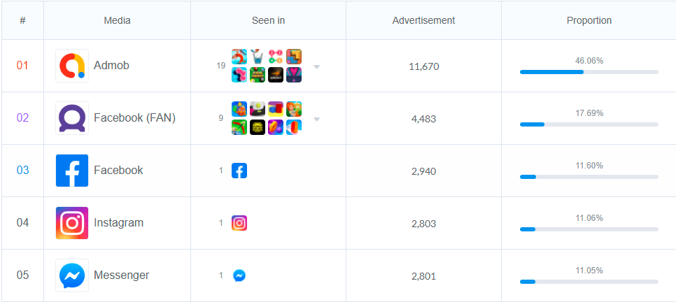Image resolution: width=676 pixels, height=302 pixels.
Task: Click Facebook (FAN) 17.69% proportion bar
Action: point(589,124)
